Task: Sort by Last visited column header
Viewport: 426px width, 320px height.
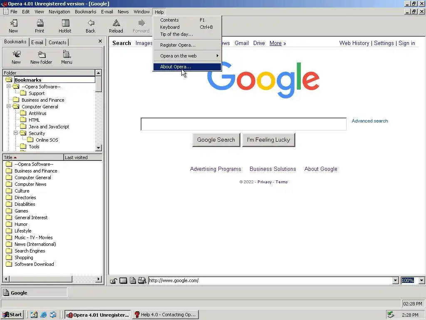Action: pos(83,157)
